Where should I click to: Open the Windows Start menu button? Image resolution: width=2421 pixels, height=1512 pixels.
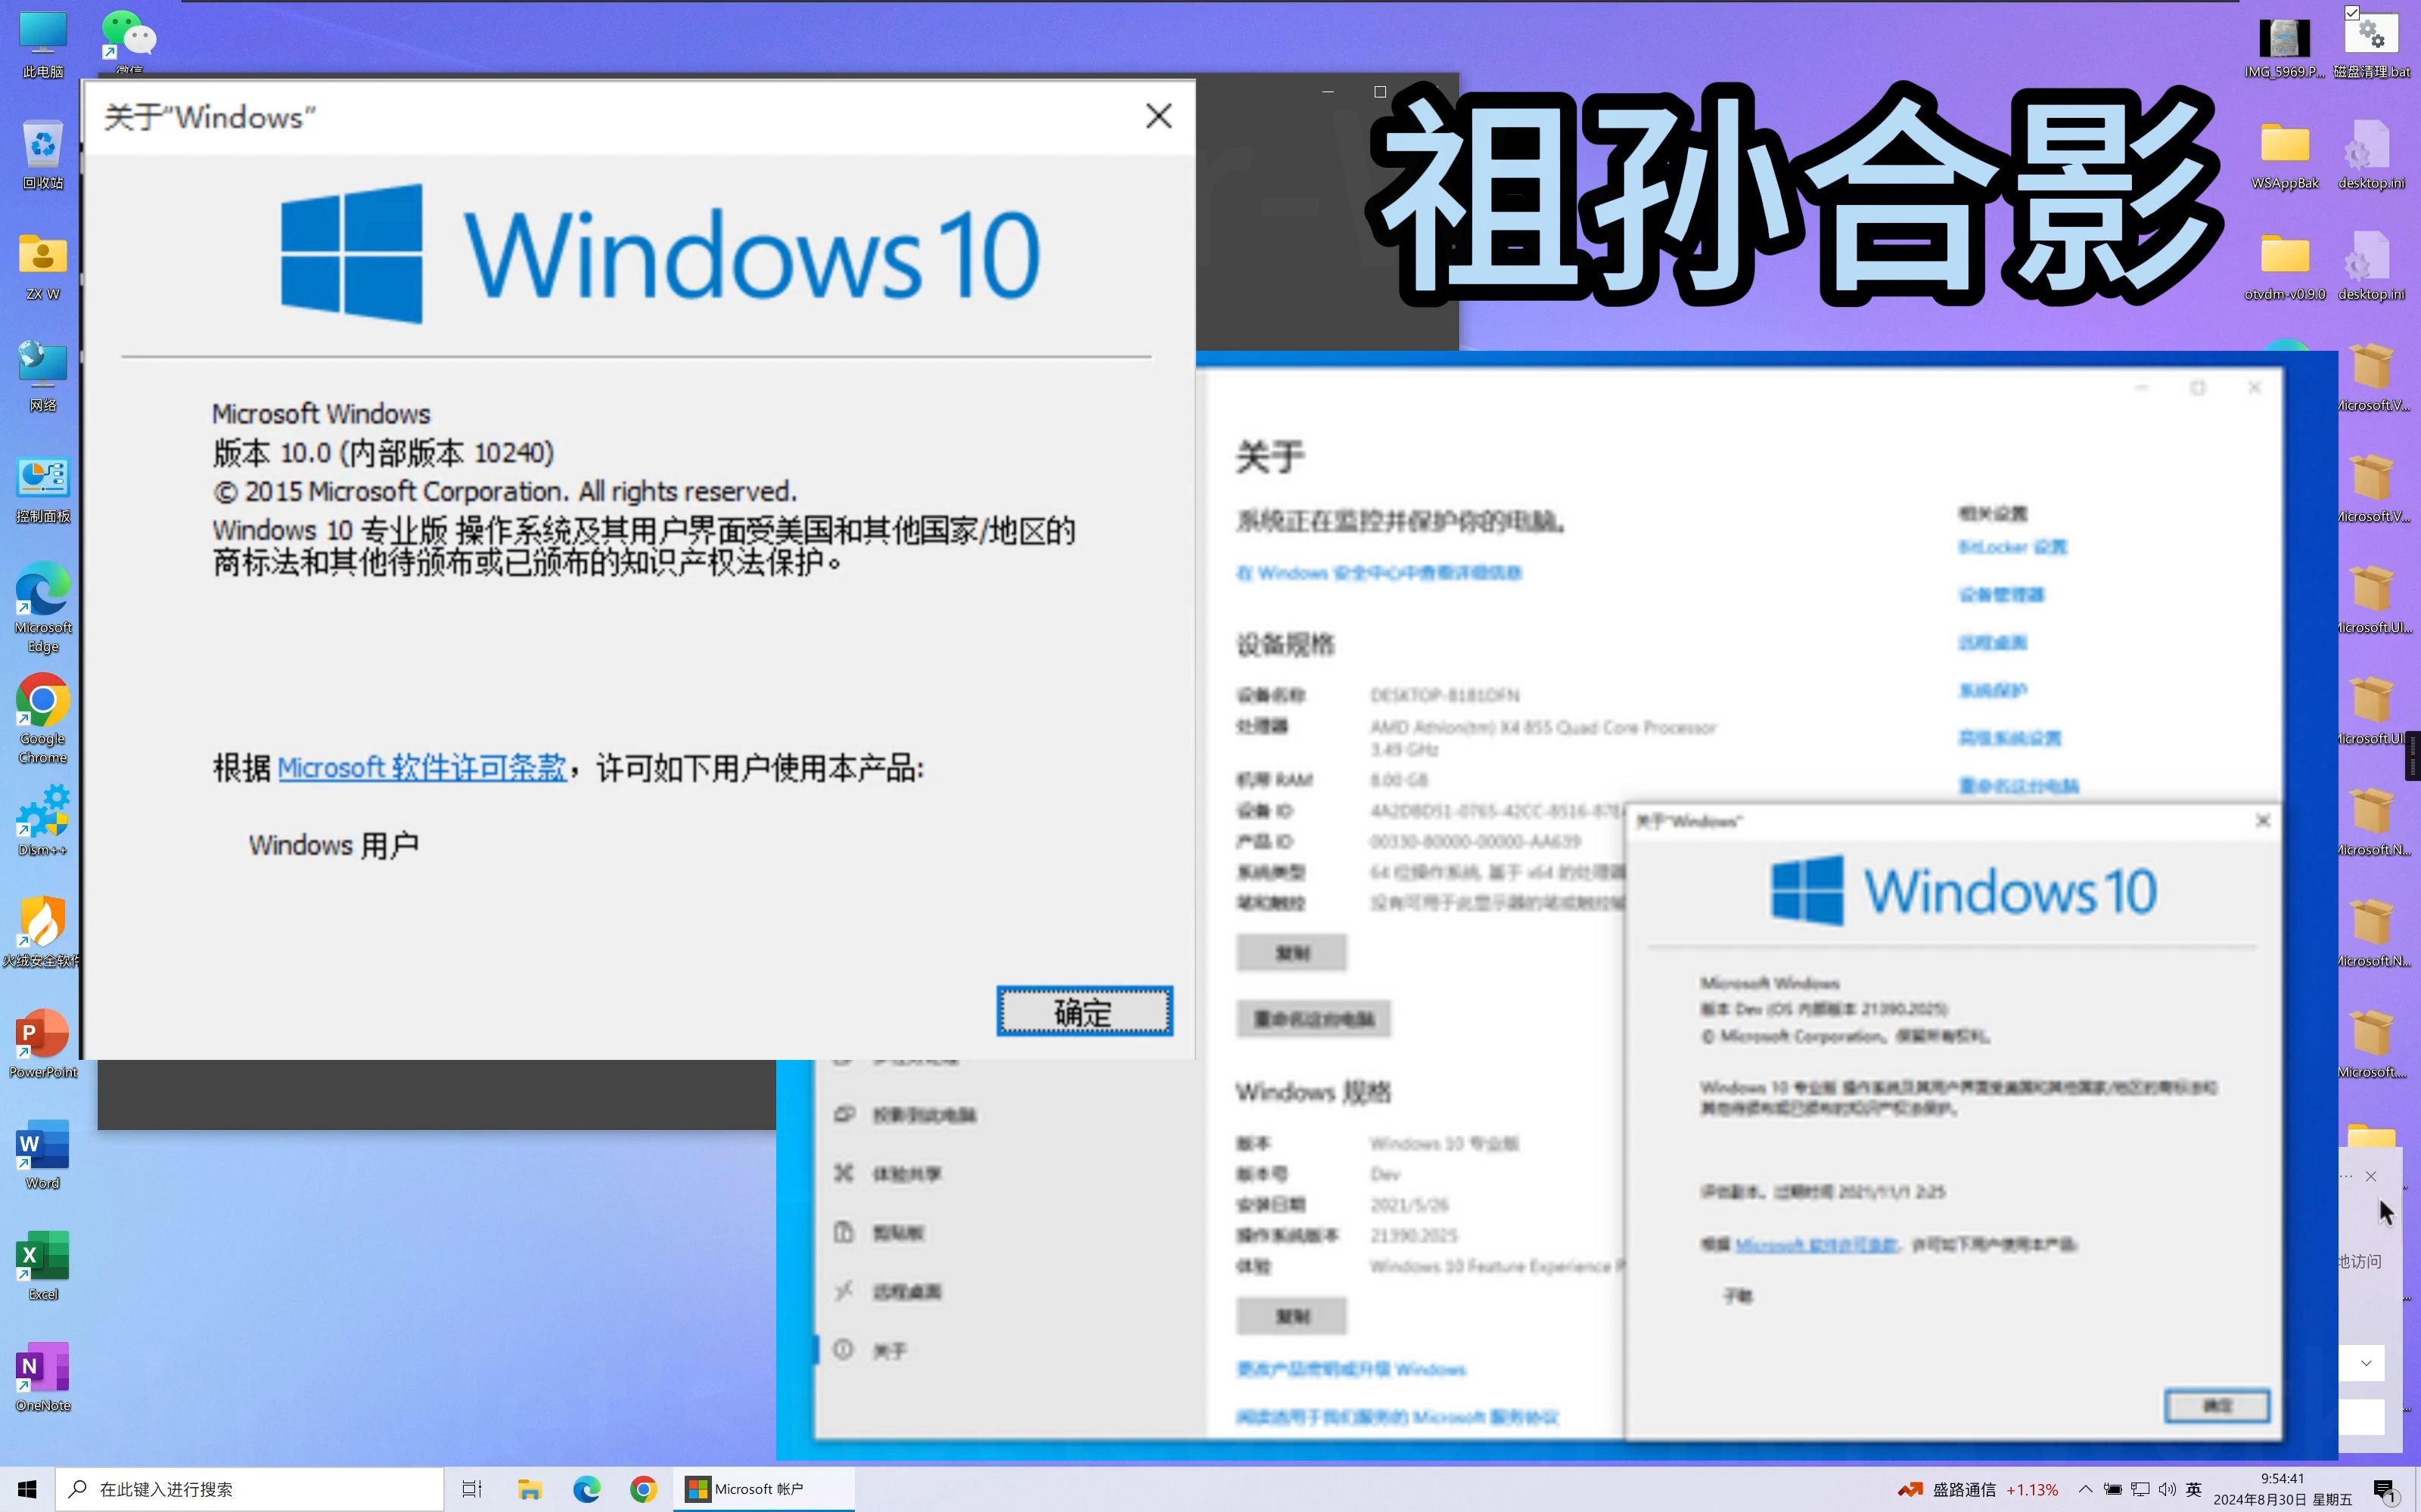[27, 1489]
